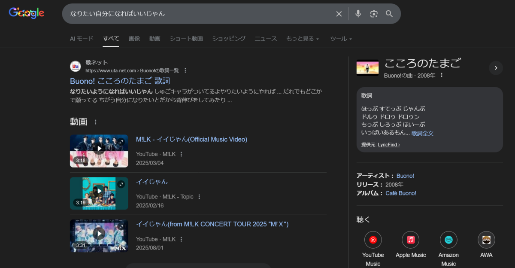Open the ツール dropdown
The width and height of the screenshot is (515, 268).
click(341, 39)
